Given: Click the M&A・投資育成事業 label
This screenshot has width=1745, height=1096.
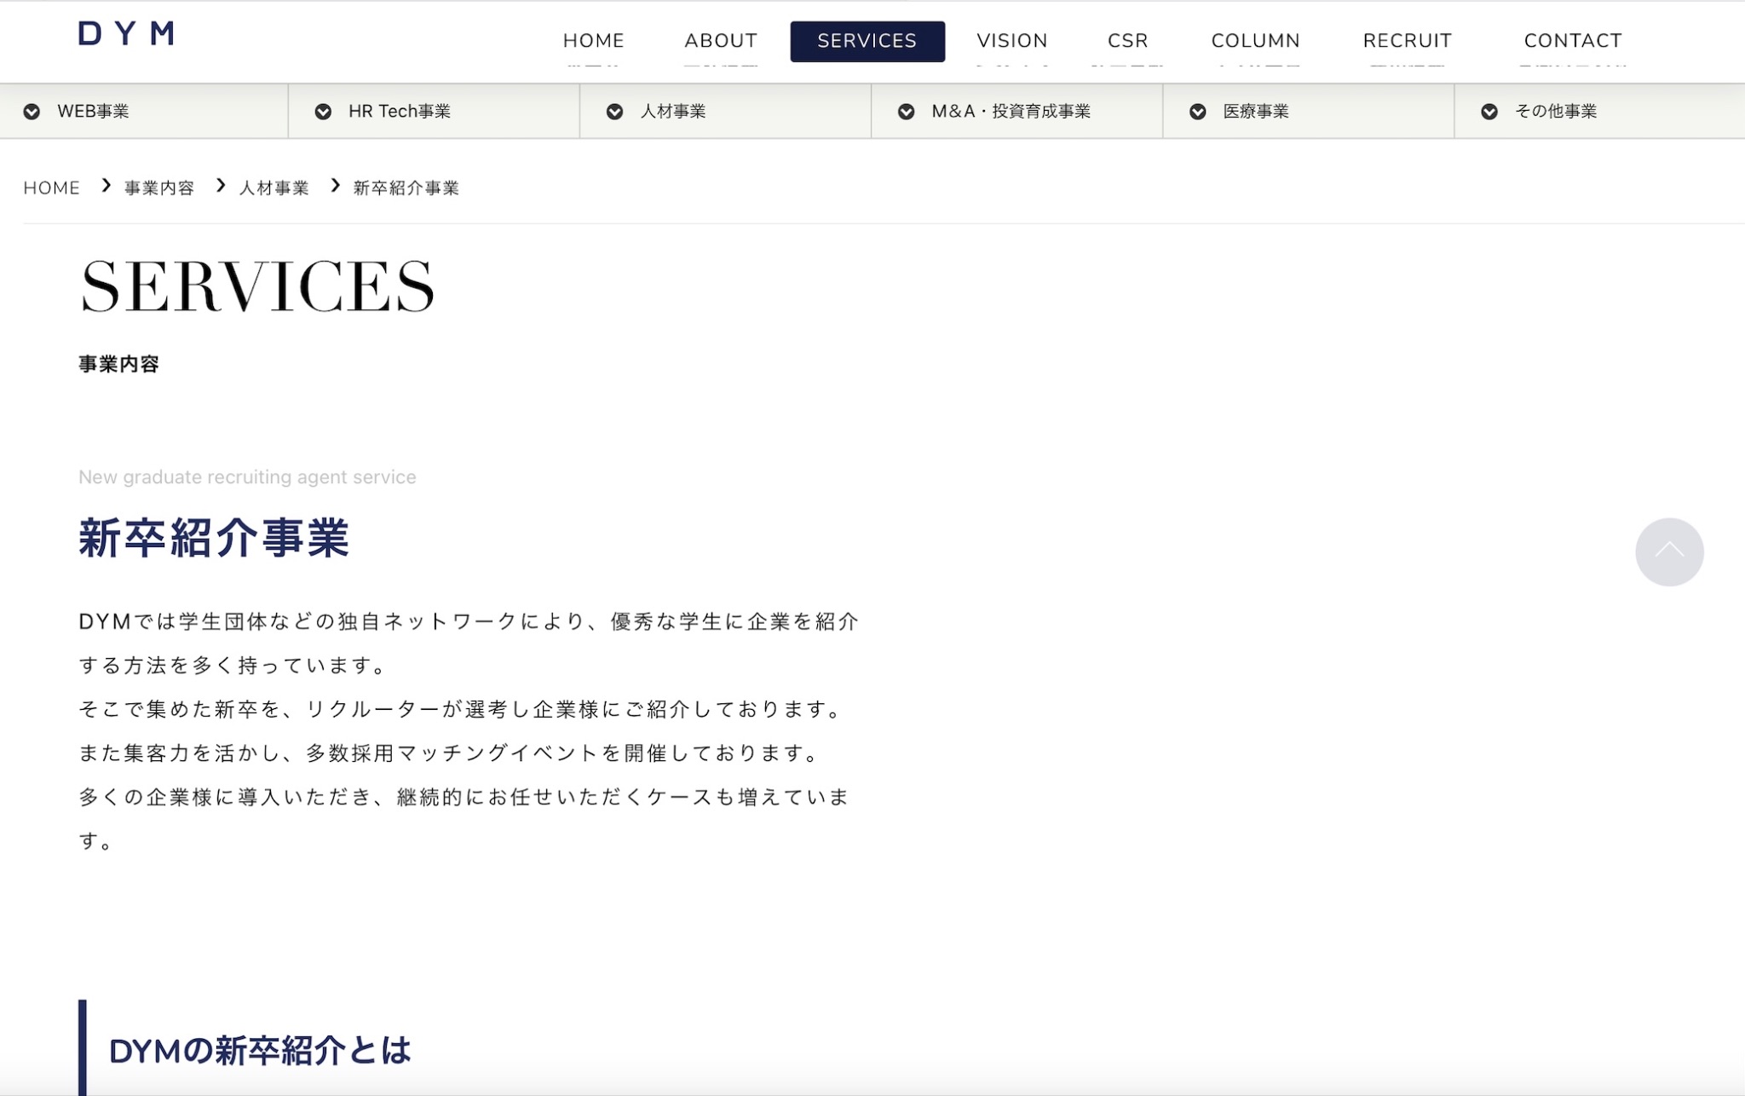Looking at the screenshot, I should (x=1011, y=112).
